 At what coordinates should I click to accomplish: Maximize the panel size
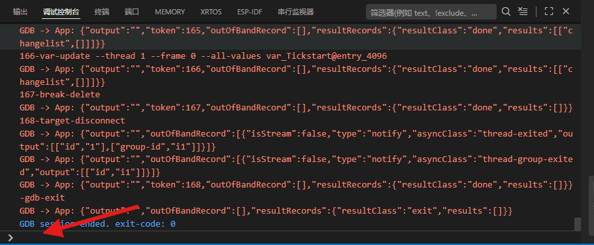click(x=549, y=12)
